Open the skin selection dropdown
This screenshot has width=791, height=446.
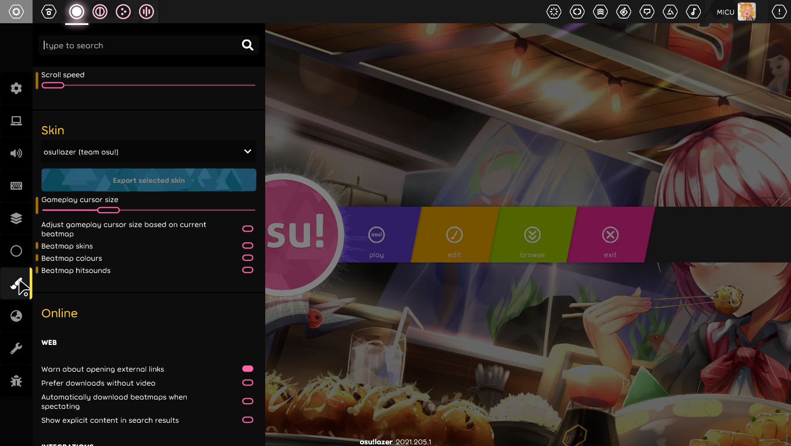149,152
